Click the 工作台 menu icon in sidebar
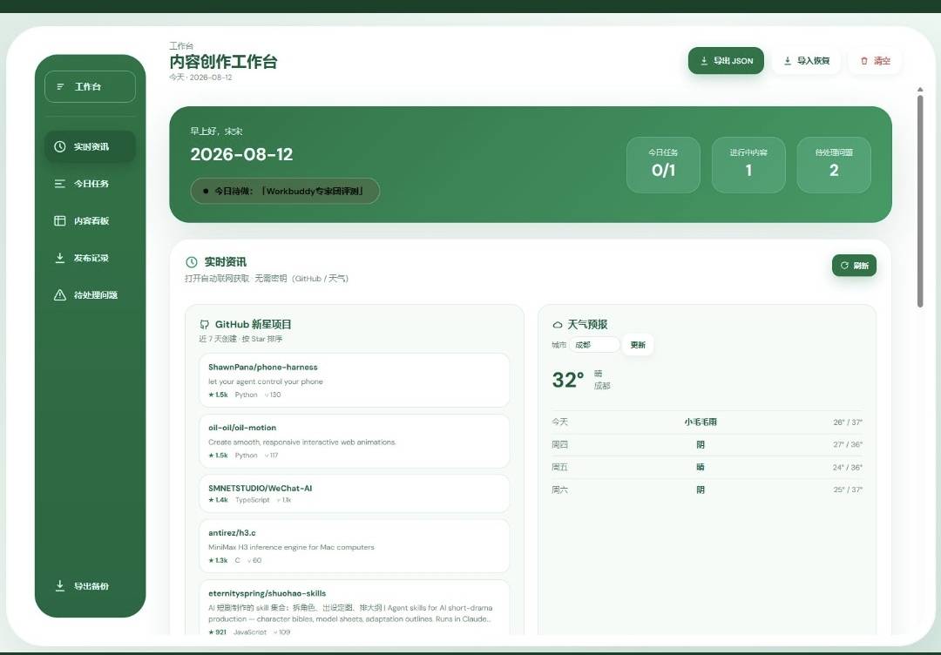This screenshot has height=655, width=941. [60, 87]
